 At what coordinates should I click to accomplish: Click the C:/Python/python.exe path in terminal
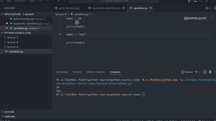tap(162, 80)
